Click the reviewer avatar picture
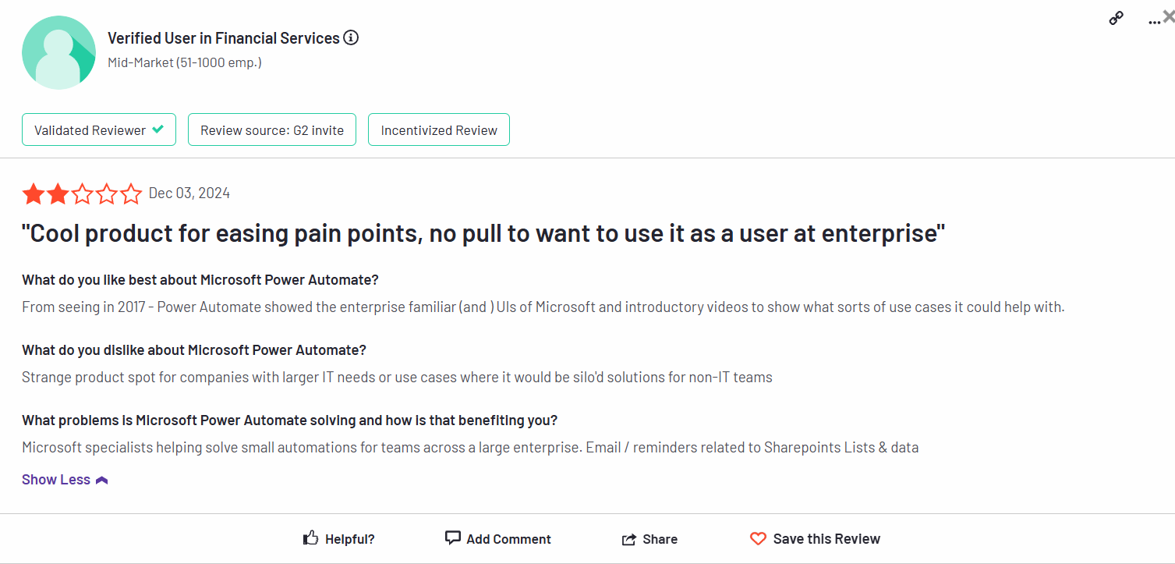Image resolution: width=1175 pixels, height=564 pixels. click(x=59, y=51)
